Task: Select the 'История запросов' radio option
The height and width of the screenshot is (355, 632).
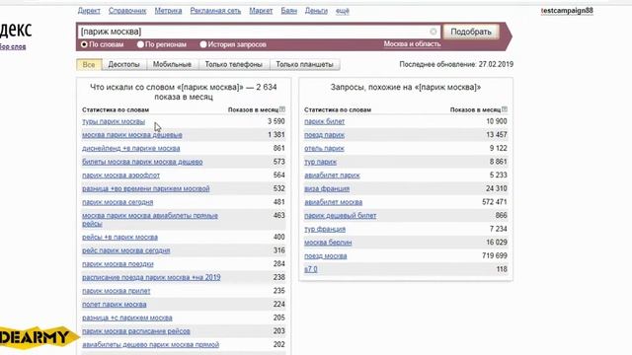Action: pos(203,44)
